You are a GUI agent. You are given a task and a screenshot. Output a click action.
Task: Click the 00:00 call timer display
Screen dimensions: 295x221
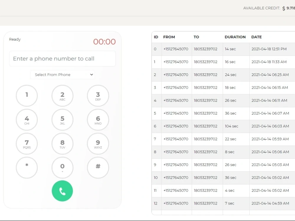104,42
